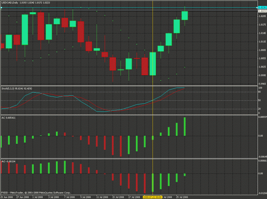This screenshot has height=199, width=267.
Task: Click the 1.0145 price scale label
Action: pyautogui.click(x=262, y=33)
